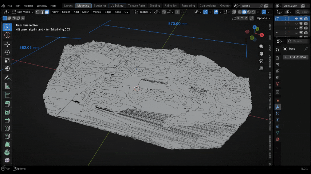Switch to rendered viewport shading

pos(253,12)
